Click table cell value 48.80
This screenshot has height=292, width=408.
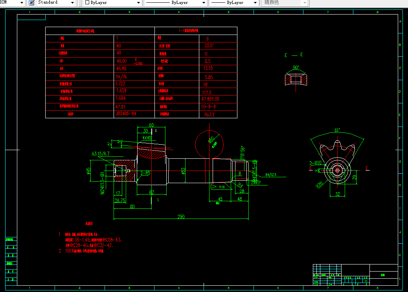121,61
